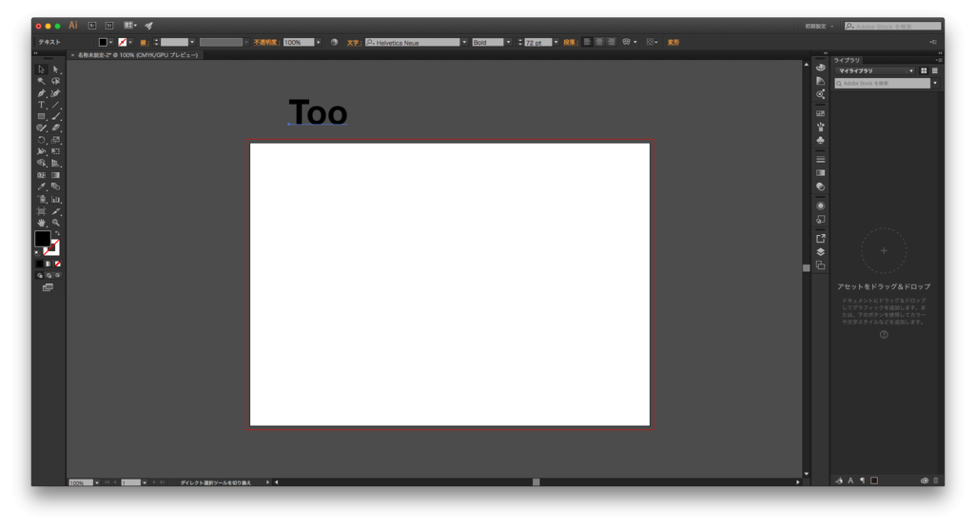Switch library to list view
This screenshot has width=976, height=529.
(935, 71)
